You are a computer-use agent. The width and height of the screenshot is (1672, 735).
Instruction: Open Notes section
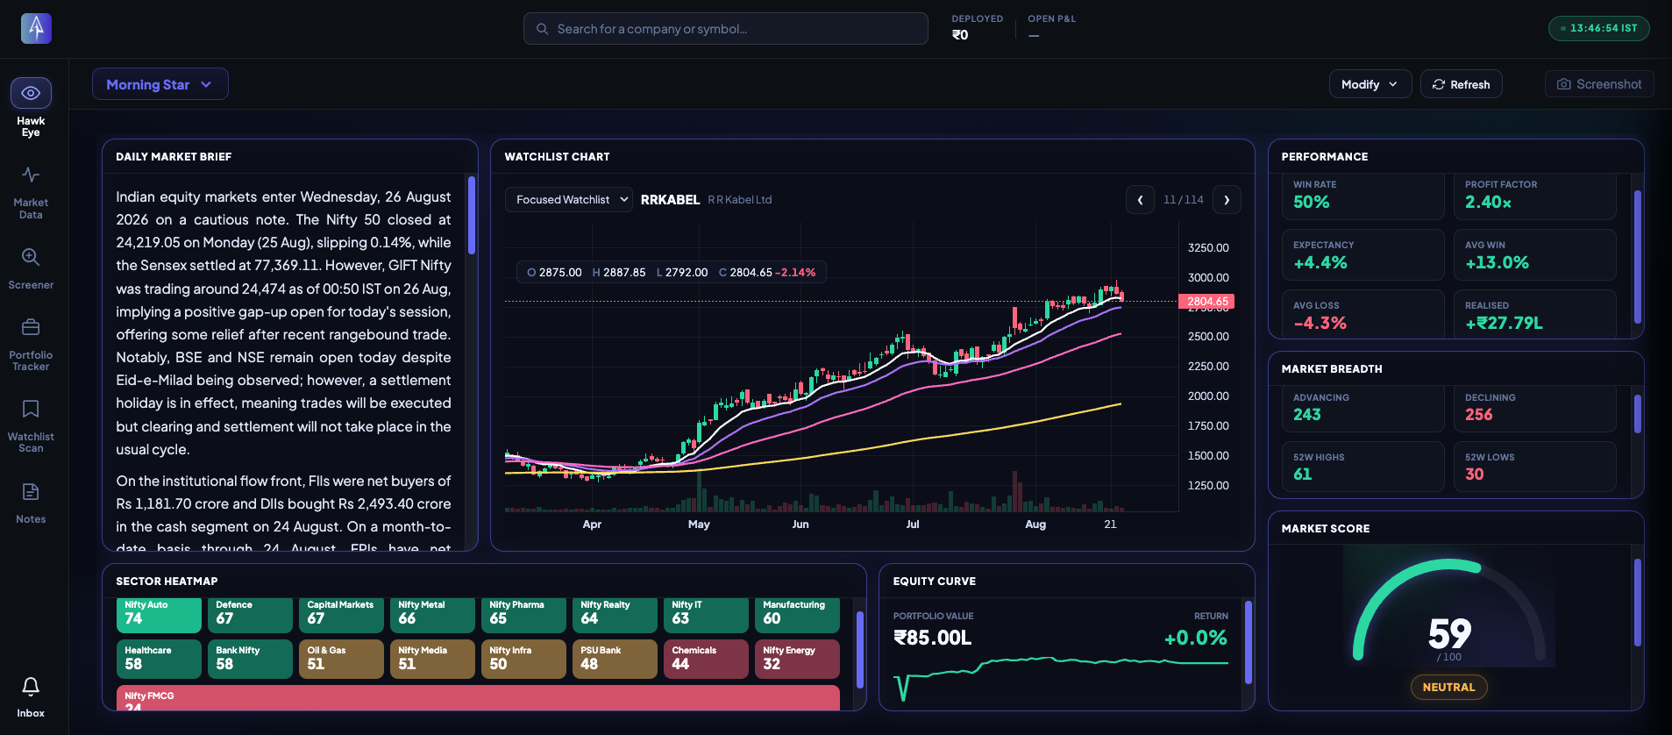(31, 503)
